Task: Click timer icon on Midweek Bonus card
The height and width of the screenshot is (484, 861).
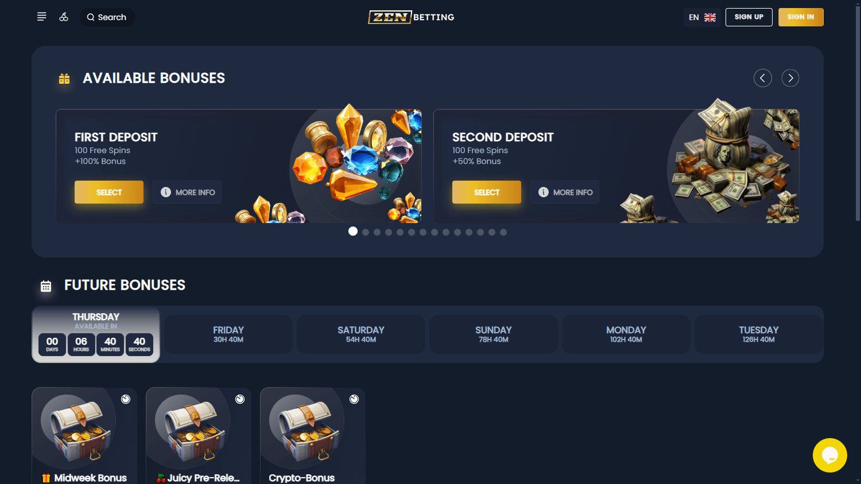Action: click(x=126, y=399)
